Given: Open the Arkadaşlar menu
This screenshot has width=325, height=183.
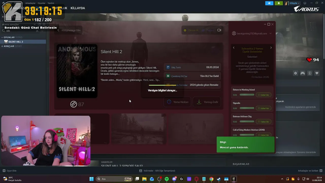Looking at the screenshot, I should coord(30,3).
